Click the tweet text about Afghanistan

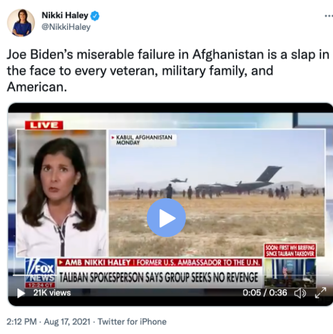click(168, 71)
